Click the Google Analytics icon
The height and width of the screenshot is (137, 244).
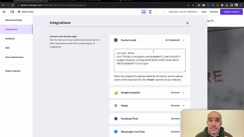click(116, 92)
